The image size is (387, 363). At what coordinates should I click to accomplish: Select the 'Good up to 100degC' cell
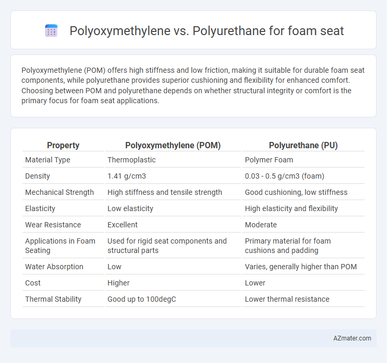tap(142, 299)
